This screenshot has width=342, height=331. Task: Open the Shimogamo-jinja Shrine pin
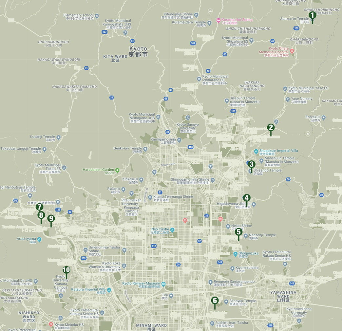(x=213, y=180)
